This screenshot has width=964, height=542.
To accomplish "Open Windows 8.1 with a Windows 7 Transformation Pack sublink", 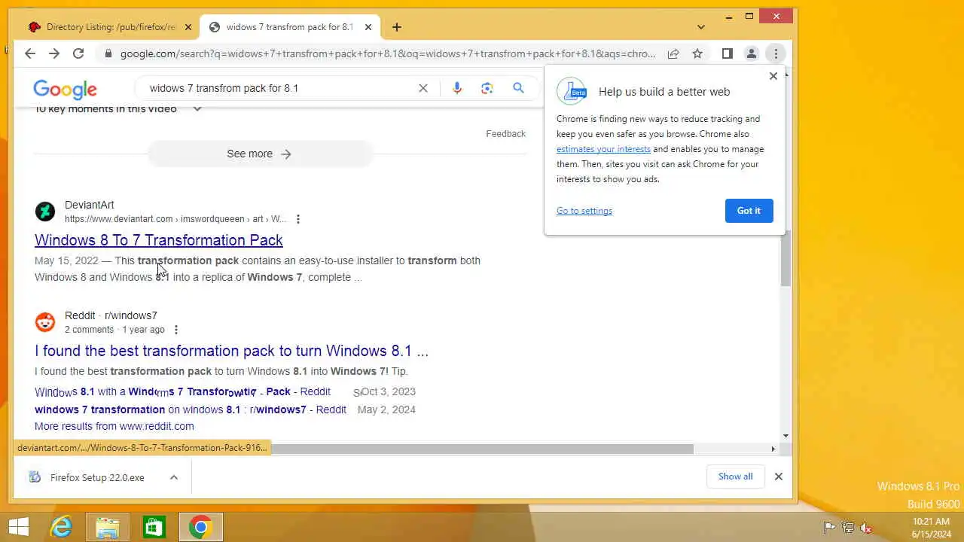I will (182, 391).
